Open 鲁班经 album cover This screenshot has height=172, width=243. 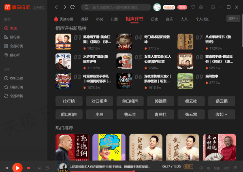[185, 42]
